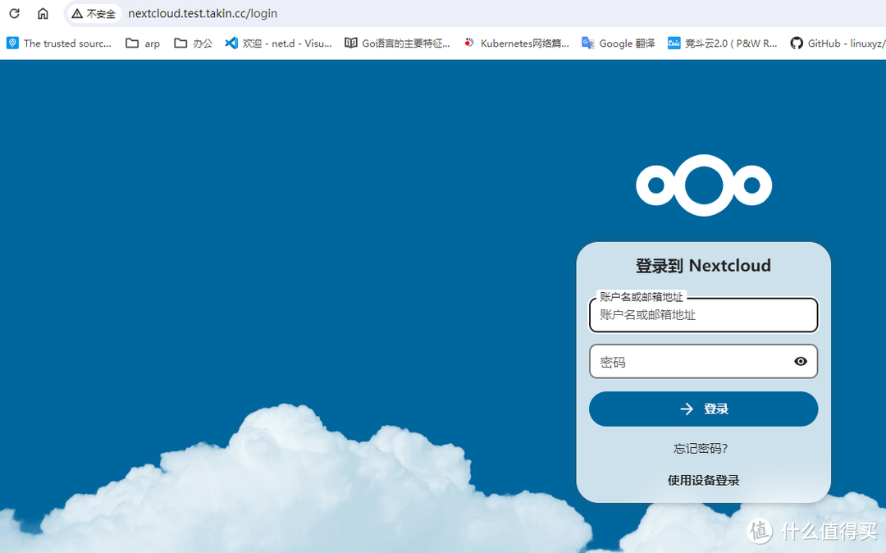Select the arrow icon inside the 登录 button

686,409
